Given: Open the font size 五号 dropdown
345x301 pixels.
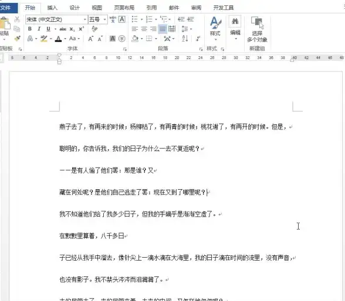Looking at the screenshot, I should [104, 19].
